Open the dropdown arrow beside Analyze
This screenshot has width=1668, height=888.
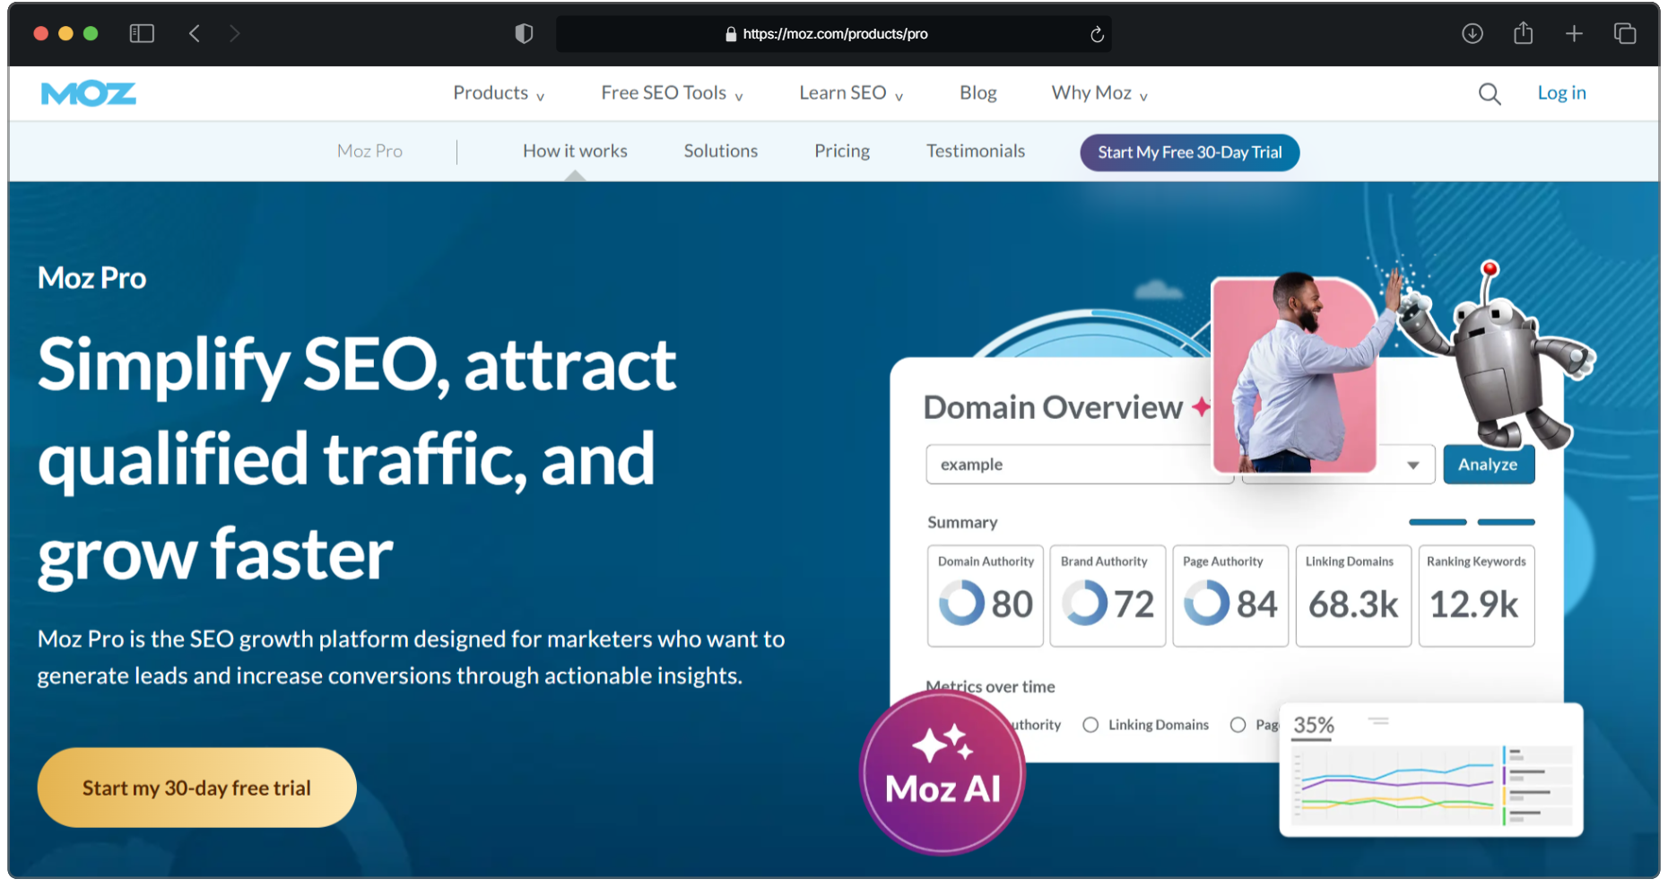[1413, 465]
